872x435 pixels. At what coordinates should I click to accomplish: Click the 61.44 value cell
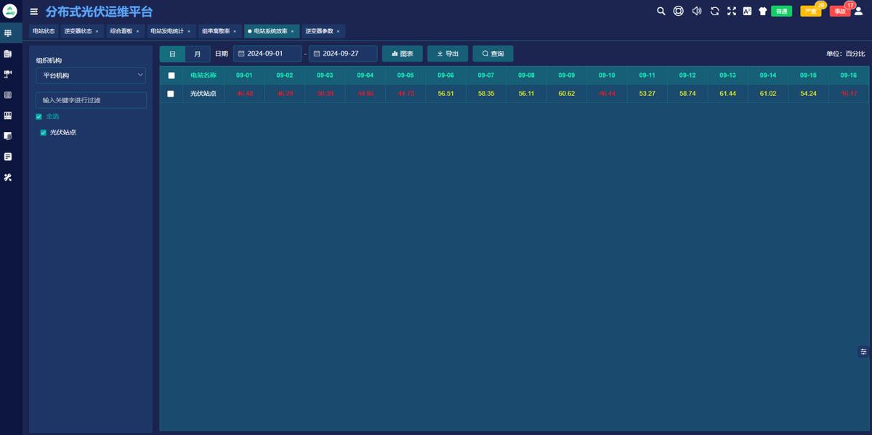[x=728, y=94]
